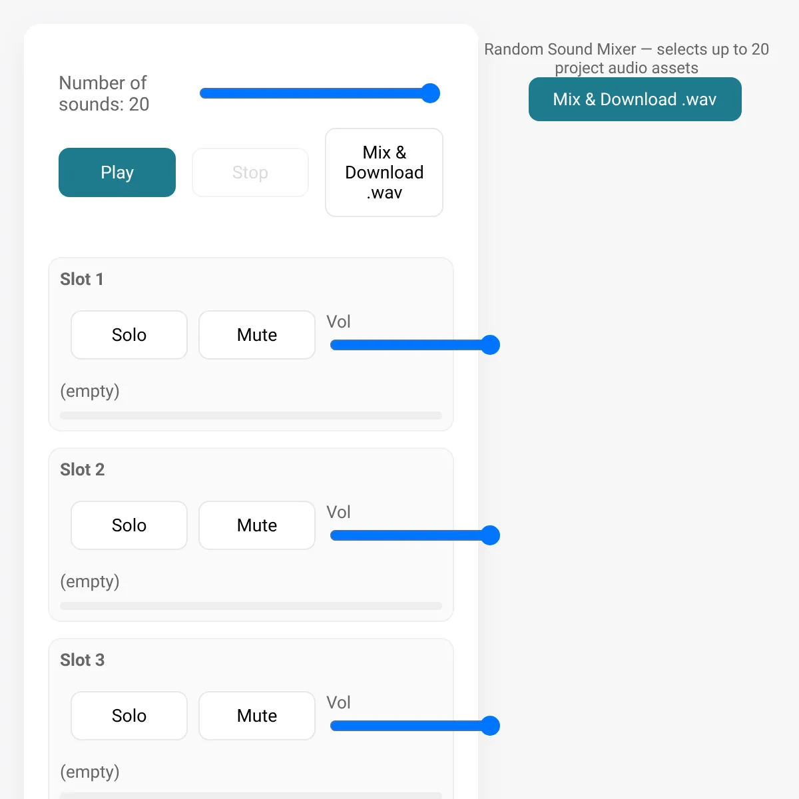
Task: Click the Slot 2 (empty) label
Action: (x=90, y=581)
